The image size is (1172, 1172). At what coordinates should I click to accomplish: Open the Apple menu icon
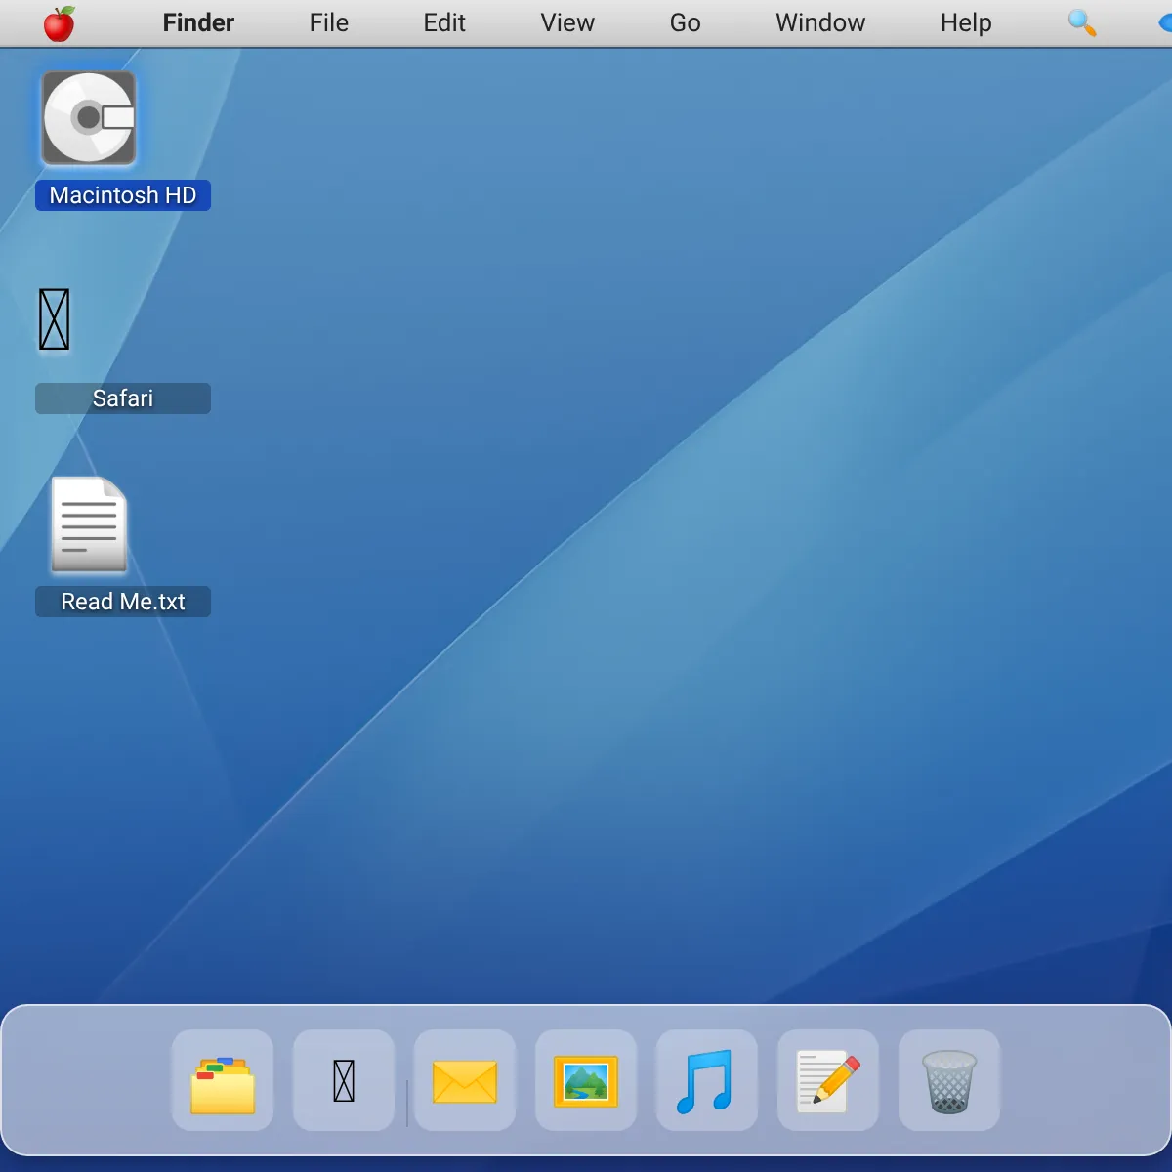60,23
